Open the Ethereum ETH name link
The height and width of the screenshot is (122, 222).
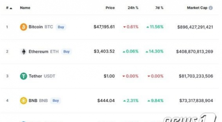pyautogui.click(x=44, y=52)
